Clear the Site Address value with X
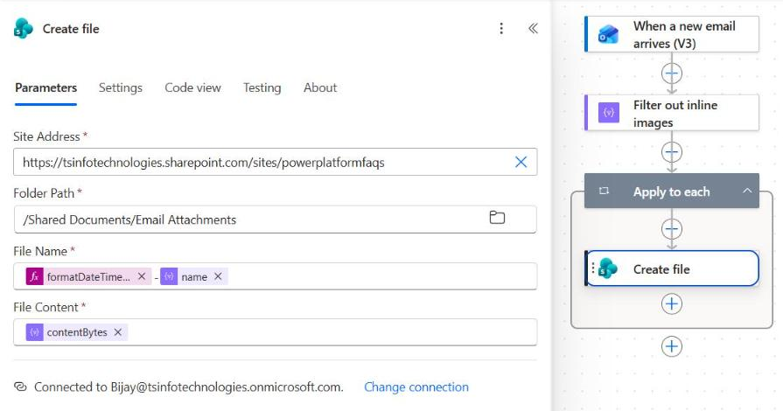Image resolution: width=783 pixels, height=411 pixels. tap(521, 162)
